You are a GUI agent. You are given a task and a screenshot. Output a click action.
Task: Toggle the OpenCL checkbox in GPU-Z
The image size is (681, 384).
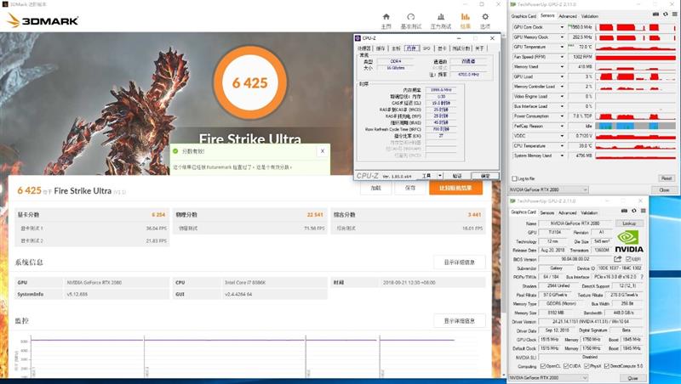point(543,366)
